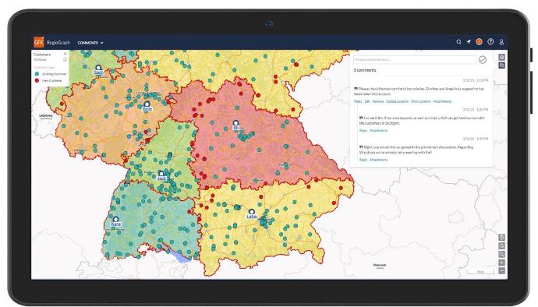The width and height of the screenshot is (538, 307).
Task: Expand the COMMENTS dropdown menu
Action: tap(90, 43)
